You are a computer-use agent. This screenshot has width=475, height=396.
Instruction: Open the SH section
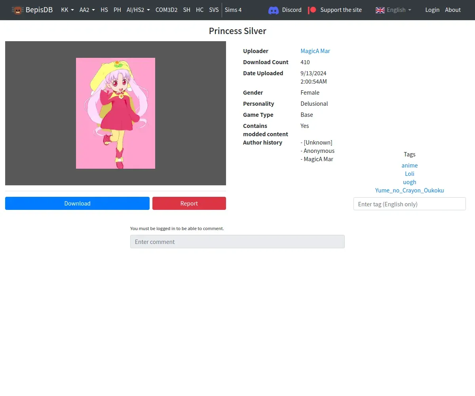(186, 10)
